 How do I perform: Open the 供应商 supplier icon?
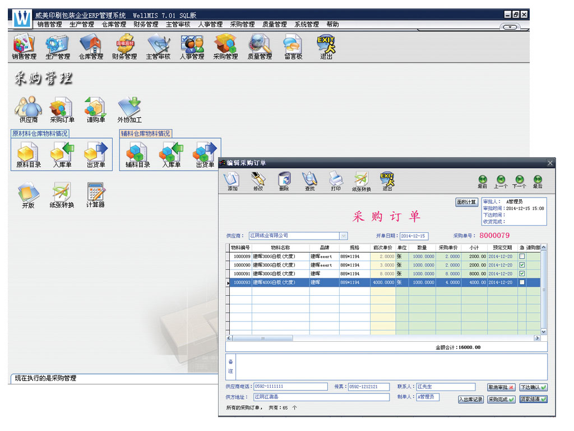coord(28,109)
